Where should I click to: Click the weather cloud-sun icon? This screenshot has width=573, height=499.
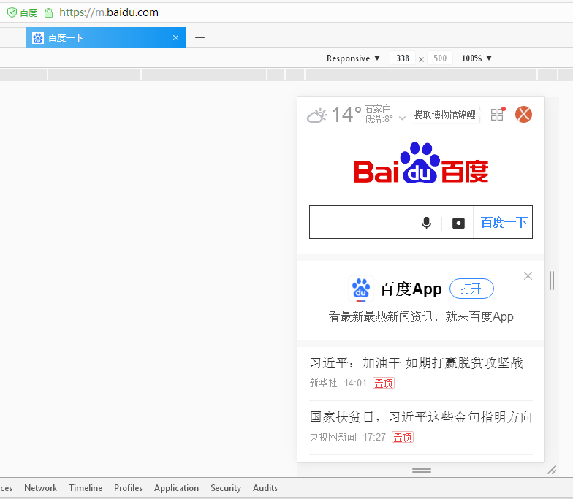[x=316, y=115]
